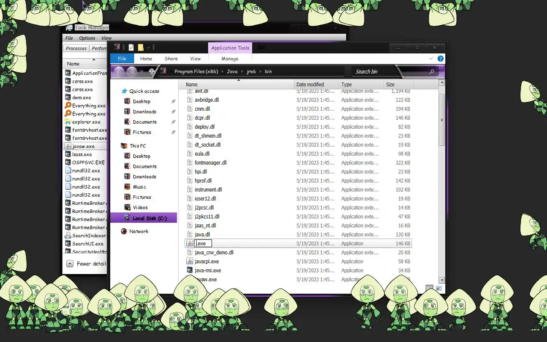Click the Desktop icon under This PC
This screenshot has width=547, height=342.
tap(127, 156)
